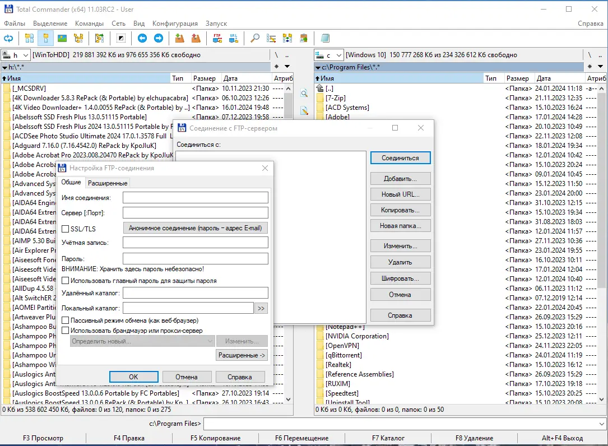This screenshot has width=608, height=446.
Task: Open the Запуск menu
Action: (216, 24)
